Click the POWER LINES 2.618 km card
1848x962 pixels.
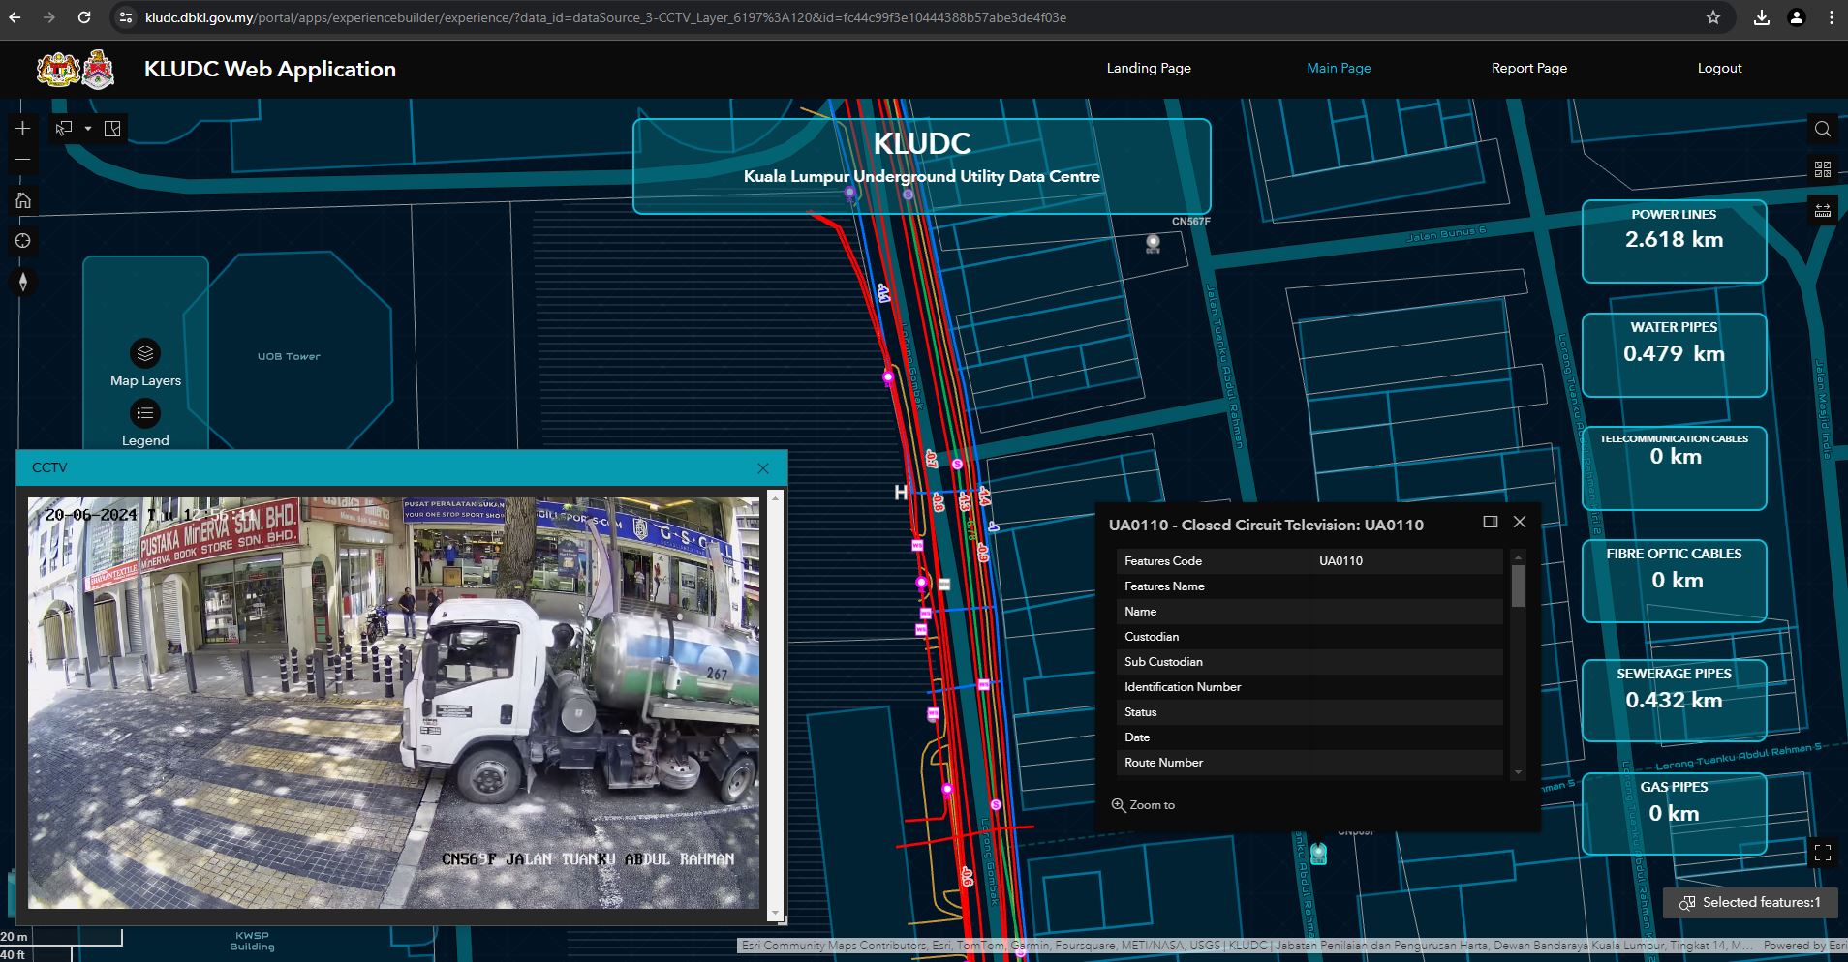coord(1674,241)
